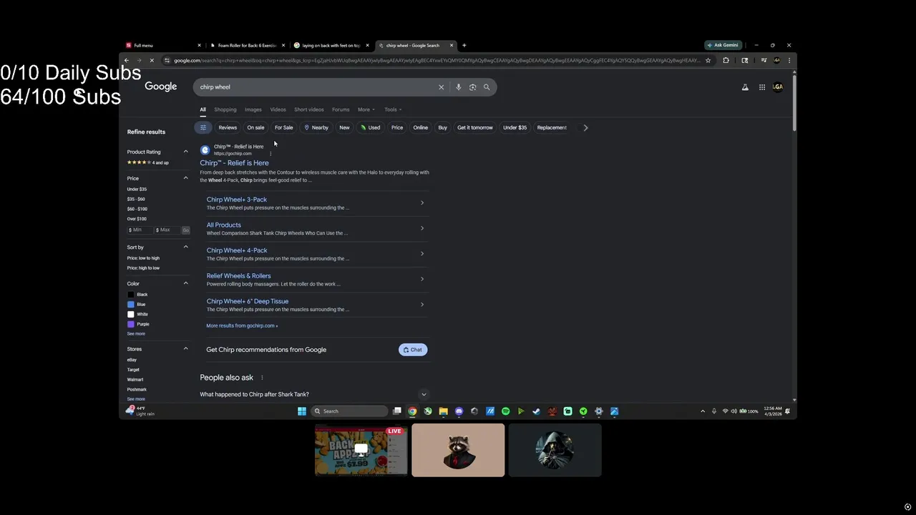The height and width of the screenshot is (515, 916).
Task: Select the Reviews filter chip
Action: 228,127
